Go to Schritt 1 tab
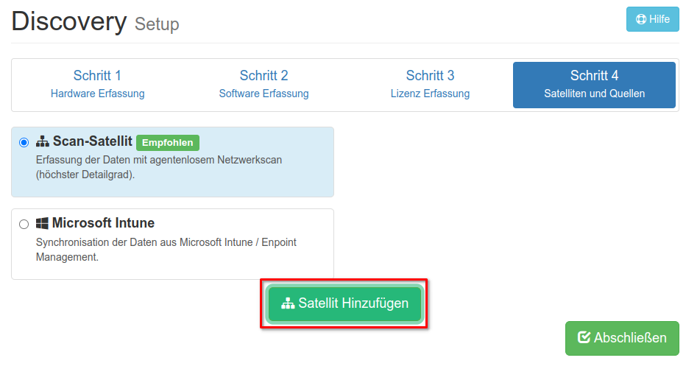This screenshot has height=366, width=686. coord(97,84)
